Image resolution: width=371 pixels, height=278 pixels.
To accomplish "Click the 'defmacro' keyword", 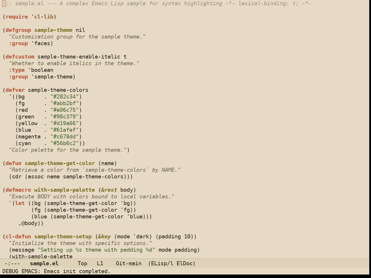I will pyautogui.click(x=18, y=190).
